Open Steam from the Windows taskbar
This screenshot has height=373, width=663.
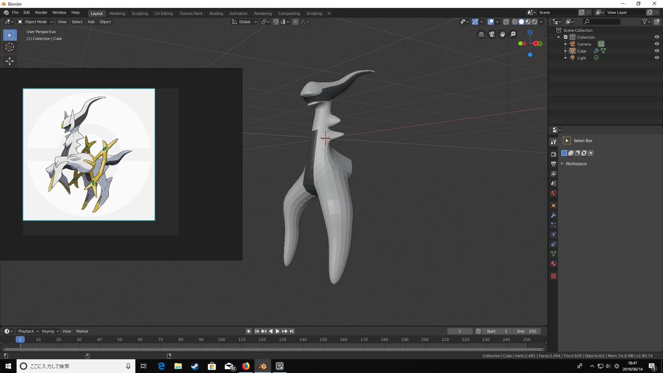click(x=195, y=366)
